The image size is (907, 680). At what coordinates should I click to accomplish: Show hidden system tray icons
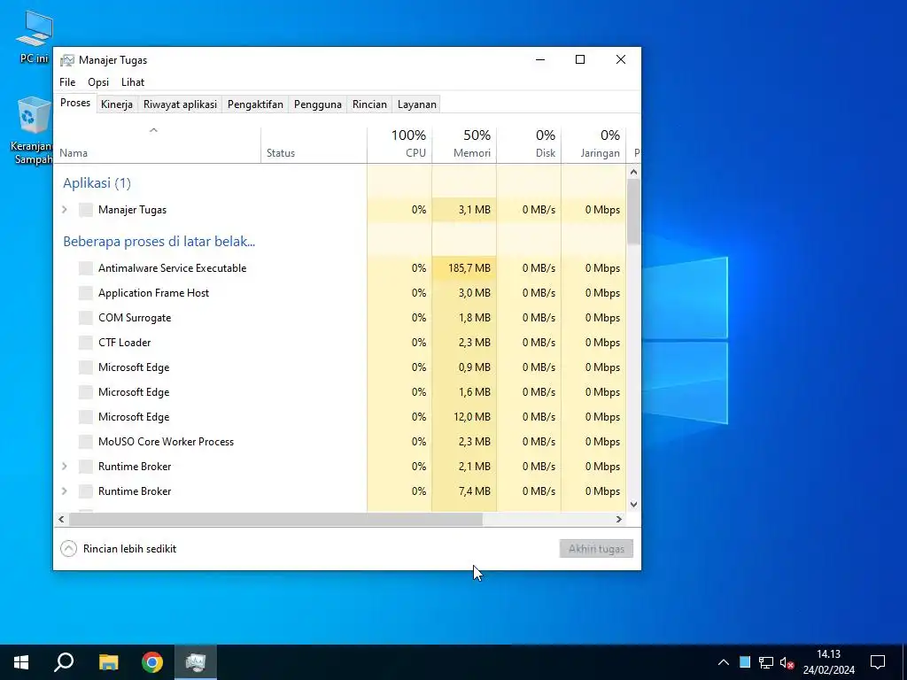click(724, 662)
